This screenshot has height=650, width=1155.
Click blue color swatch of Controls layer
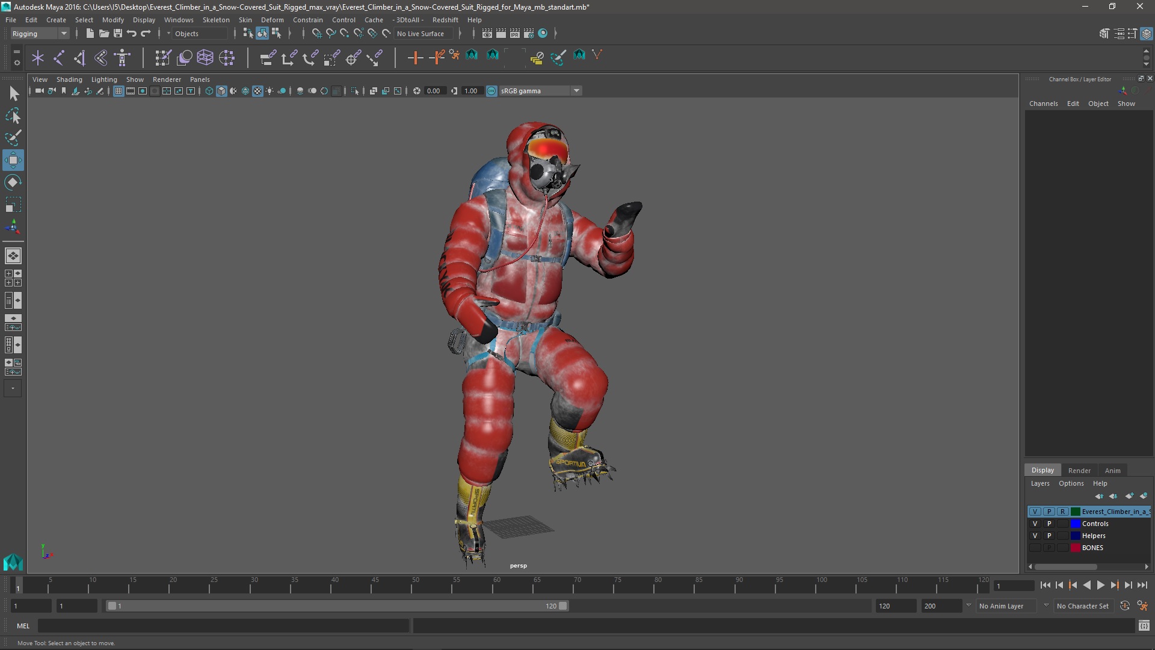pyautogui.click(x=1076, y=524)
